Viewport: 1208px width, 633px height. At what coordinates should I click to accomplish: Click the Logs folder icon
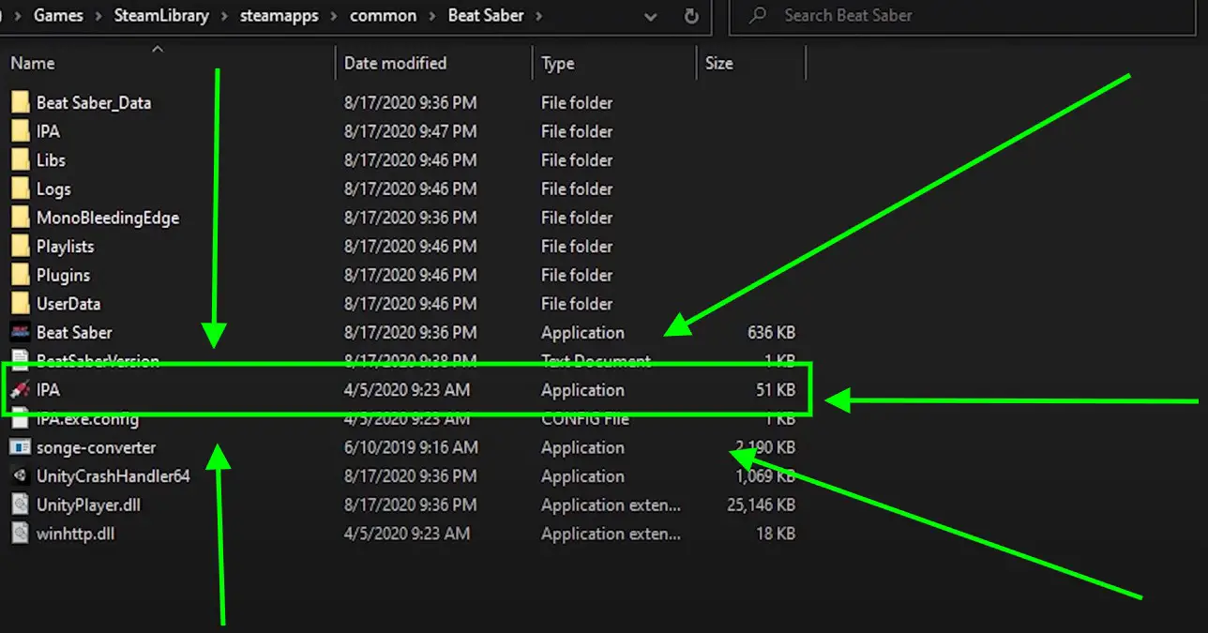20,188
